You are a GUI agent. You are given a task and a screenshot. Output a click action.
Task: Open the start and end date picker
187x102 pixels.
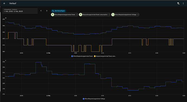[20, 11]
